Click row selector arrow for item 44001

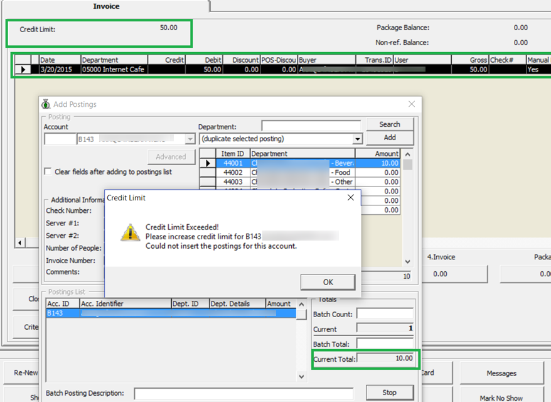pos(208,163)
